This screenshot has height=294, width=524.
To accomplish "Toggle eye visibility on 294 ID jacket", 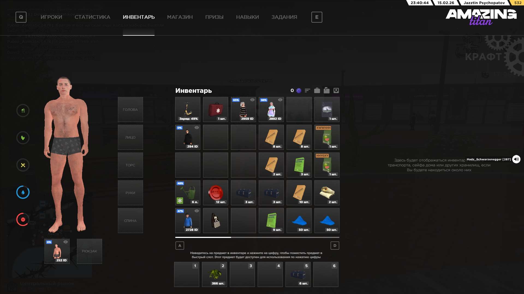I will pos(196,128).
